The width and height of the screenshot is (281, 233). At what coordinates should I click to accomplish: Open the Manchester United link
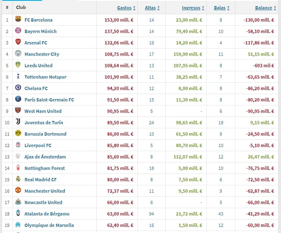point(44,191)
